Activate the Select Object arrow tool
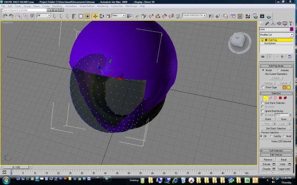 point(54,16)
